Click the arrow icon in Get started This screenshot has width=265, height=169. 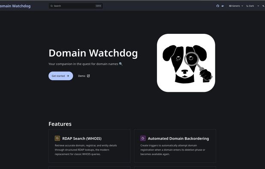click(x=68, y=76)
